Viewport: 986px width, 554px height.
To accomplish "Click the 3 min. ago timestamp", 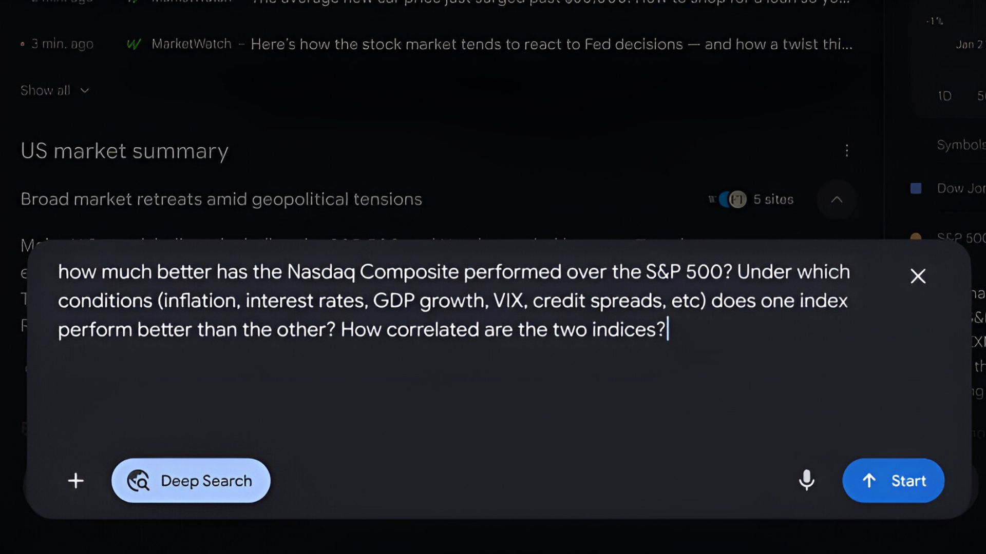I will 62,44.
